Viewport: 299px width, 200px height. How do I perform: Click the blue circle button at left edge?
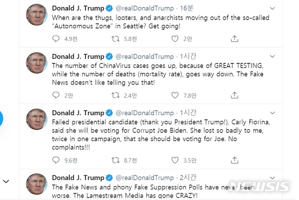tap(1, 118)
